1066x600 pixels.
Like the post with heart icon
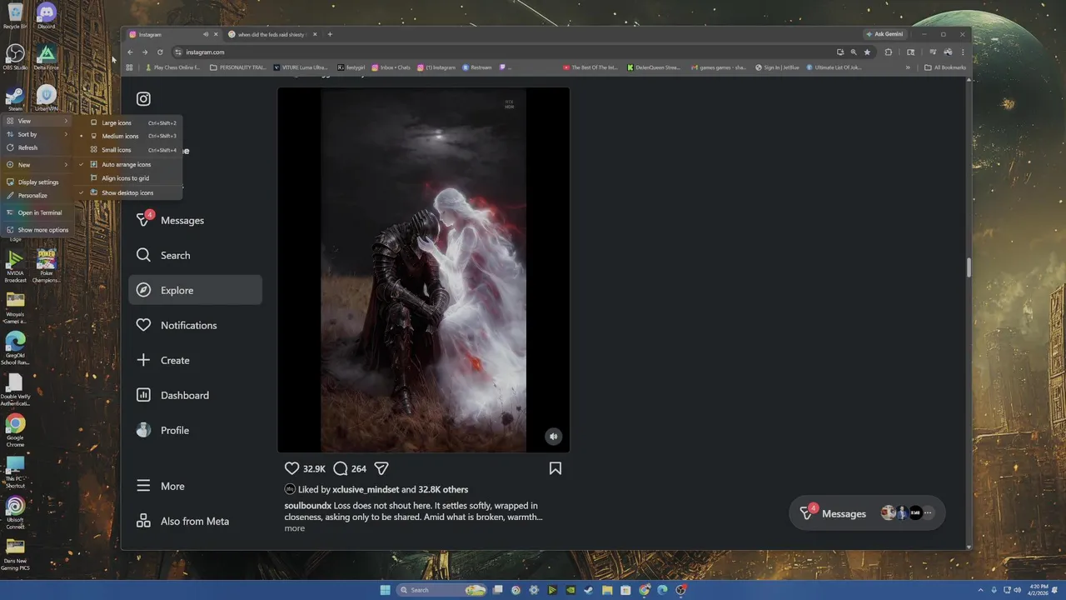pyautogui.click(x=291, y=468)
